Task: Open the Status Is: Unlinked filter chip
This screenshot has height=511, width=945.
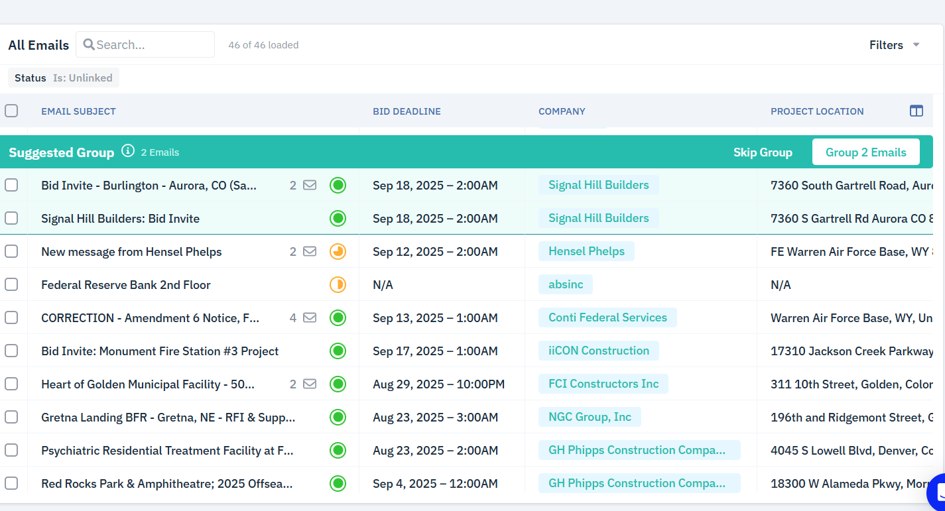Action: pyautogui.click(x=64, y=78)
